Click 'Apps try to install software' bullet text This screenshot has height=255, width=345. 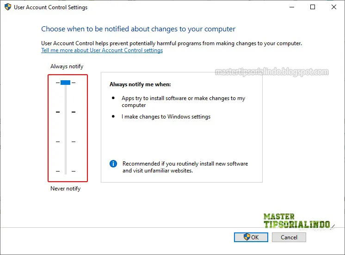(183, 101)
